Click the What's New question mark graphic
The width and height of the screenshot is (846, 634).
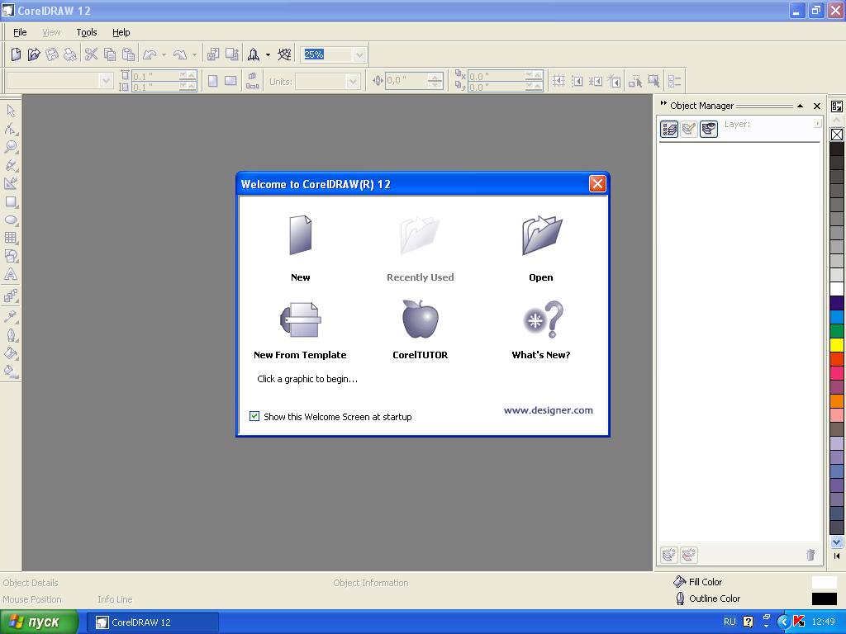(544, 319)
